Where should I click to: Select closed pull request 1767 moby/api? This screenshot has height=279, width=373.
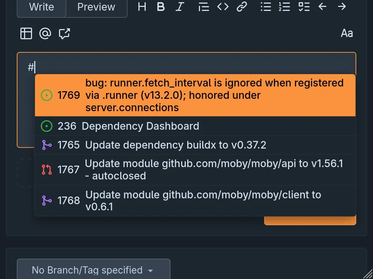195,170
